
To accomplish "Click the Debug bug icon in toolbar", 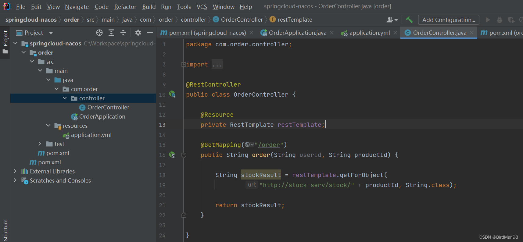I will [x=500, y=20].
